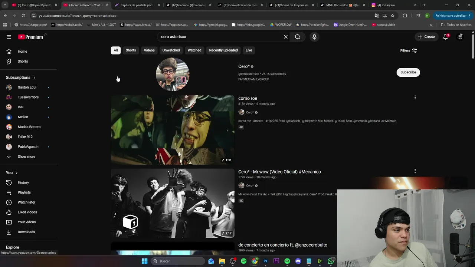Open the Create button

point(426,37)
